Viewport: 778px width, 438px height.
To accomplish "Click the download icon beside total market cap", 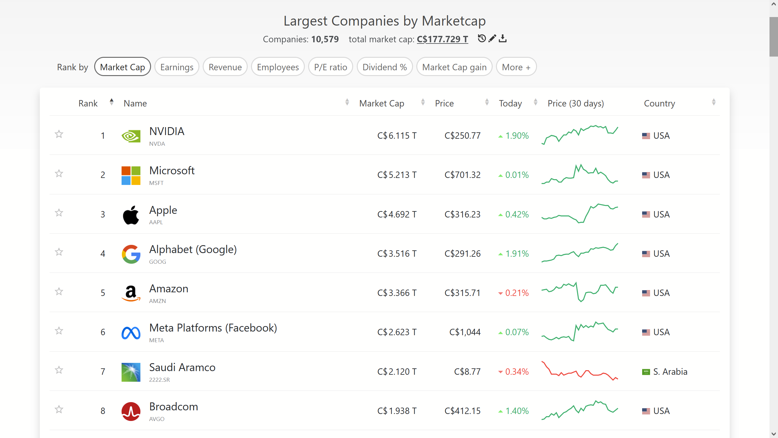I will click(503, 39).
